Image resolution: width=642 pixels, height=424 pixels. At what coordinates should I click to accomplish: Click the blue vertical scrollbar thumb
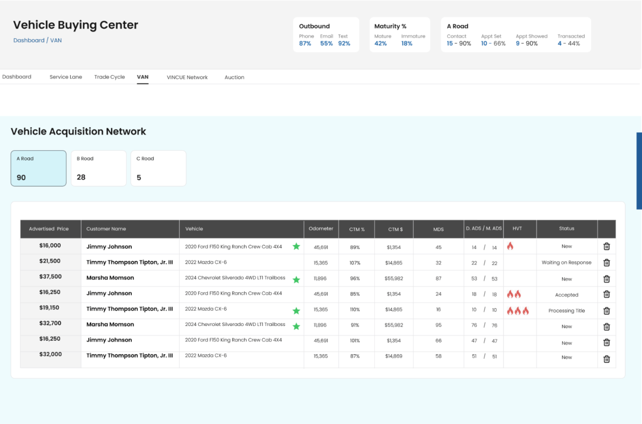[x=639, y=171]
